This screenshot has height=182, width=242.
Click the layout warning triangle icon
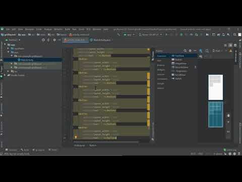(x=231, y=51)
